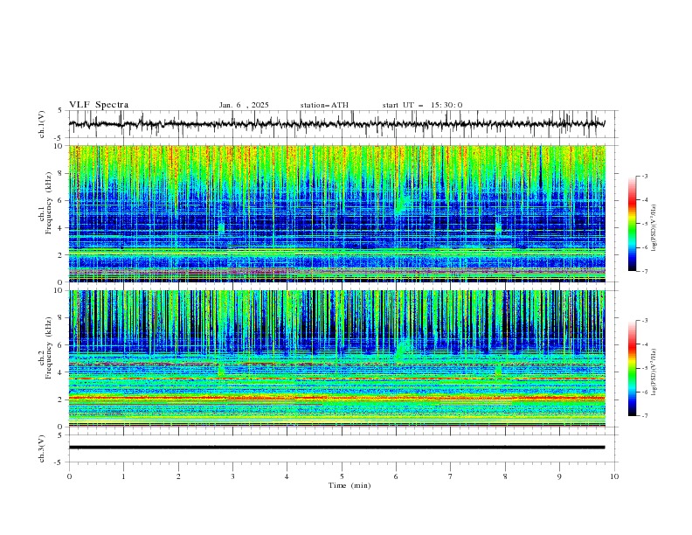692x535 pixels.
Task: Click the "start UT = 15:30:0" header text
Action: pyautogui.click(x=422, y=105)
